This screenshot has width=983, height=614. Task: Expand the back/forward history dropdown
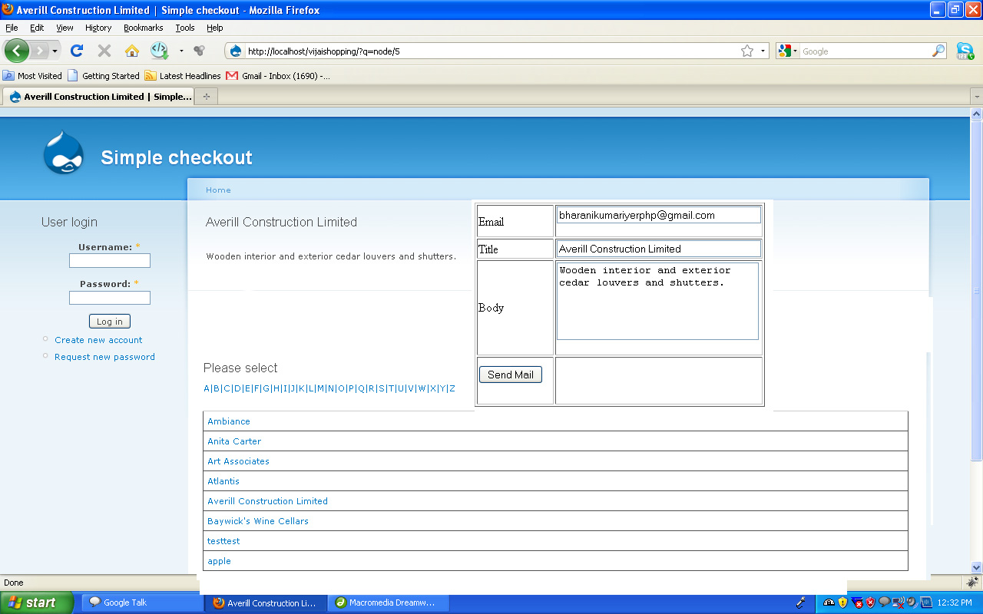55,51
